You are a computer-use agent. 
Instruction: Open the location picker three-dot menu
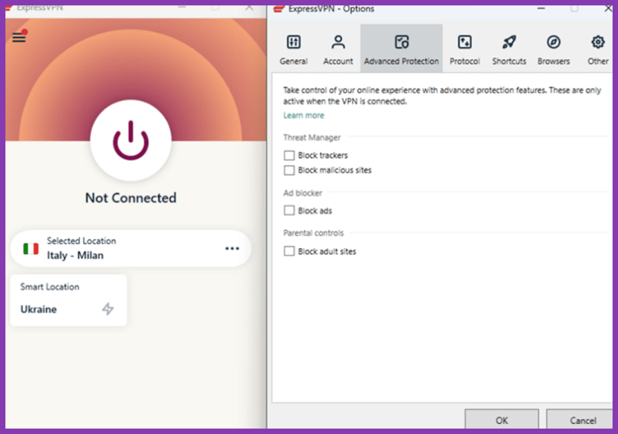pos(232,248)
